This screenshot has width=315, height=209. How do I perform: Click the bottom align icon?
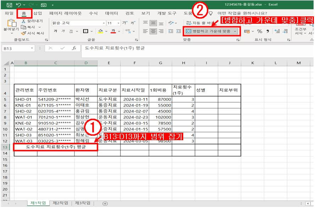pos(161,23)
